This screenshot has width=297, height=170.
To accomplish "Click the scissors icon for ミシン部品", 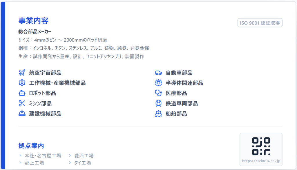I will [22, 103].
